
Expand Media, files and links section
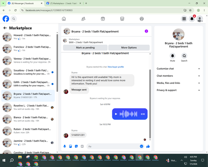178,83
